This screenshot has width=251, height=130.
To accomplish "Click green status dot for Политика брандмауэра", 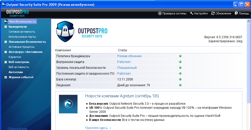I will pos(180,56).
